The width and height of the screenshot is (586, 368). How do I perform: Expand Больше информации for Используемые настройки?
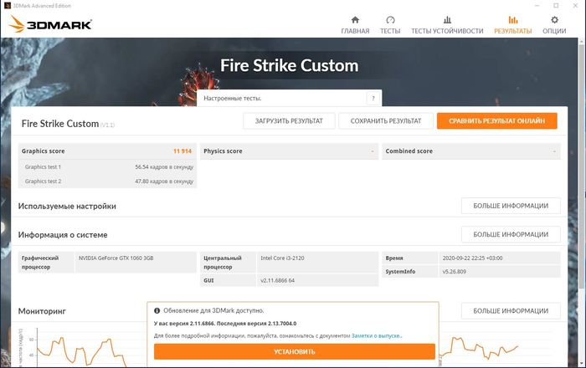(x=511, y=206)
